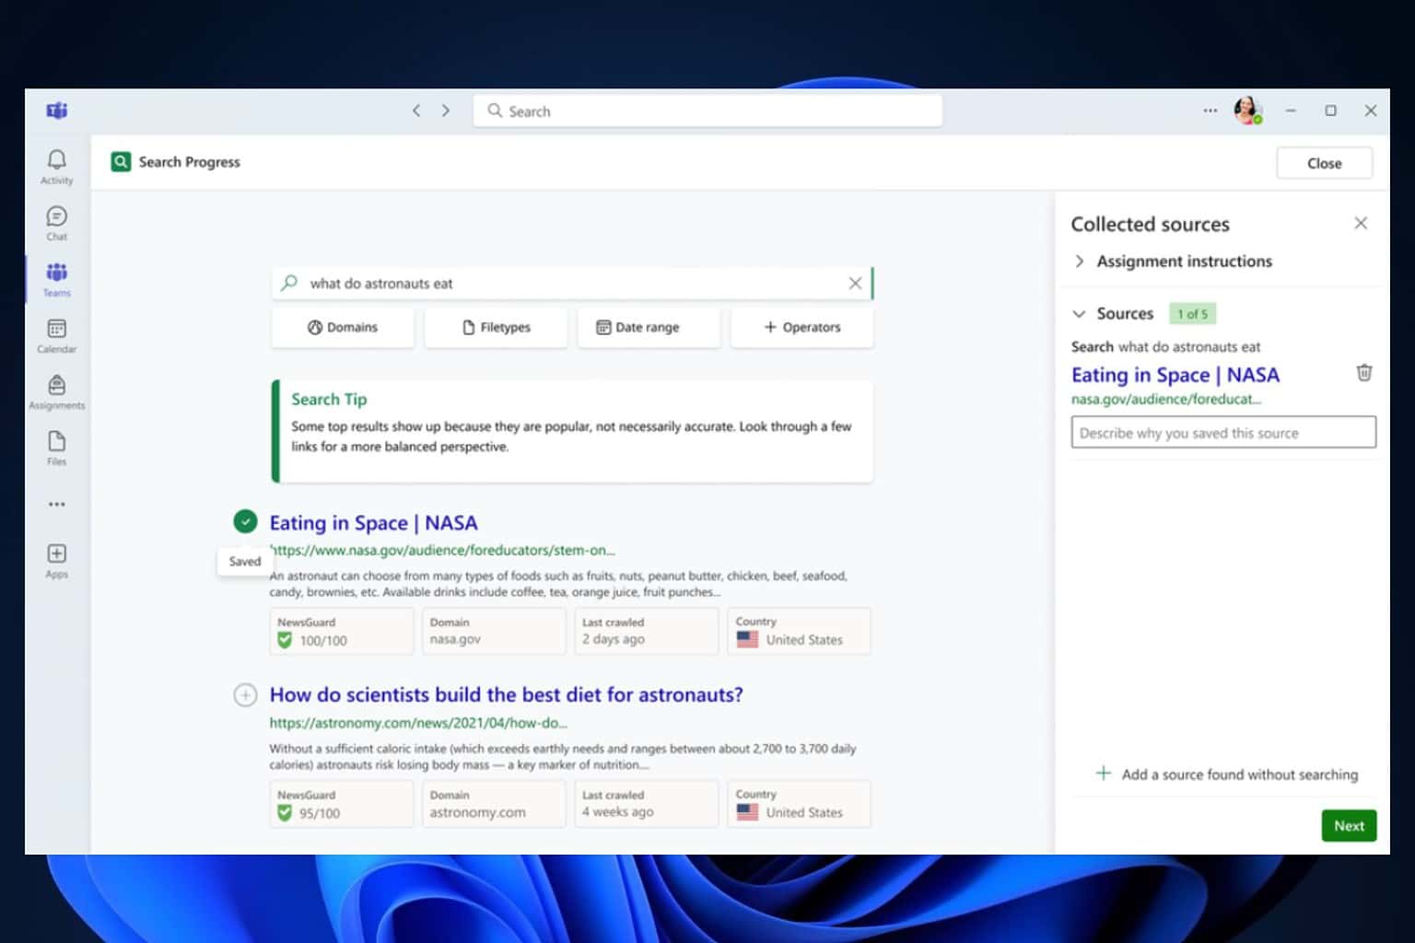Viewport: 1415px width, 943px height.
Task: Click the NewsGuard 95/100 rating badge
Action: pos(342,804)
